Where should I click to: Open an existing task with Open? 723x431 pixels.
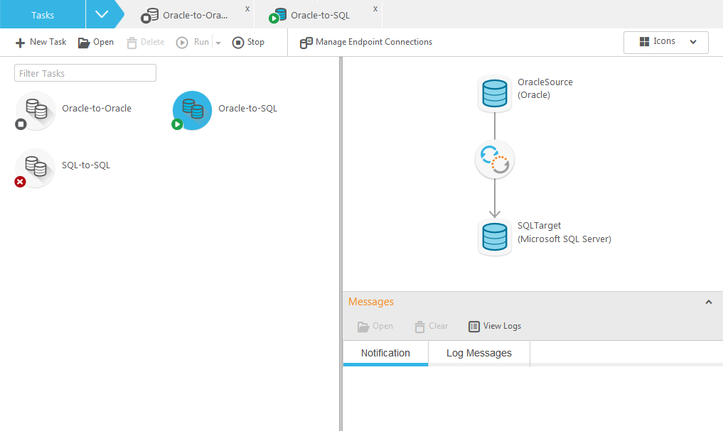pos(95,42)
